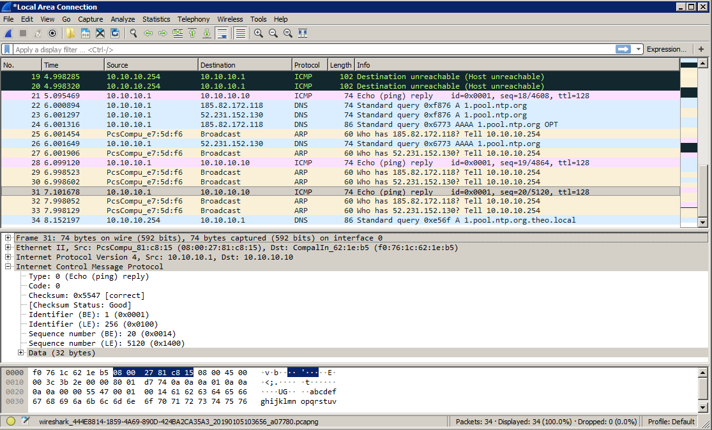Open the find packet magnifier tool
This screenshot has height=430, width=712.
point(133,33)
